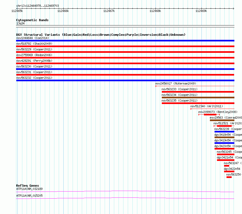
Task: Select the red loss bar under nsv518792
Action: (125, 46)
